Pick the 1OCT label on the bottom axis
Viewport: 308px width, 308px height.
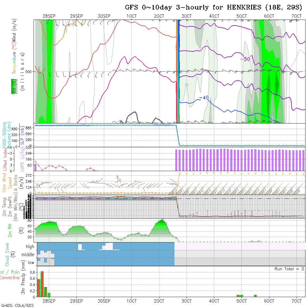(131, 301)
